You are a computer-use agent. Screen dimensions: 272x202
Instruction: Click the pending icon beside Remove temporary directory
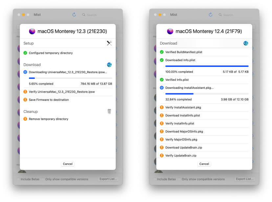tap(25, 119)
